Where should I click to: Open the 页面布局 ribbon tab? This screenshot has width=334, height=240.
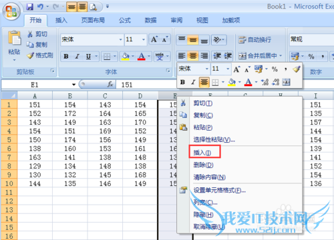click(93, 21)
